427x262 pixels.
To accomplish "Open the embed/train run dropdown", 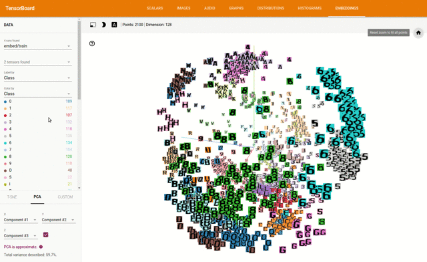I will [x=37, y=46].
